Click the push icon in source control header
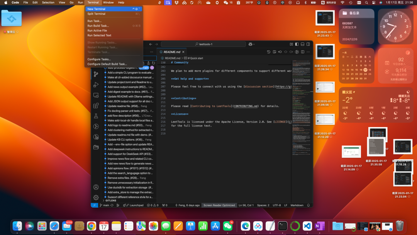The image size is (417, 235). click(148, 63)
